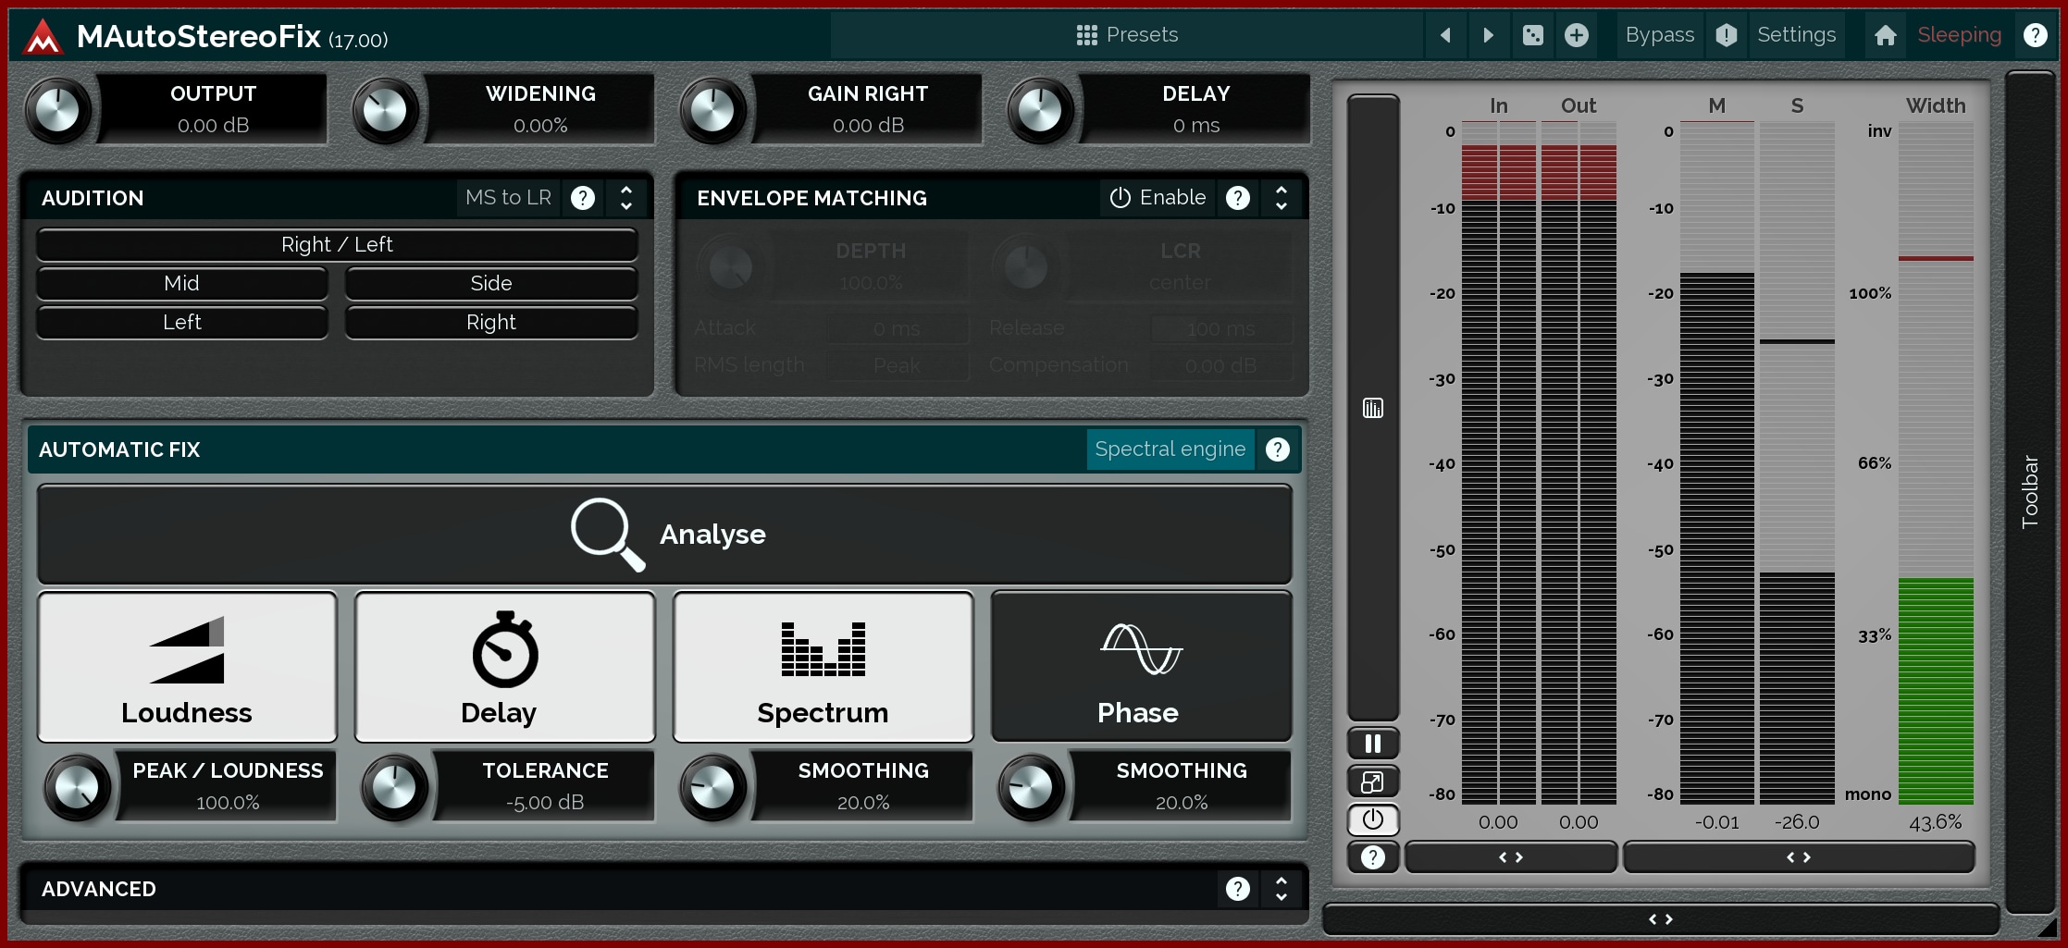The height and width of the screenshot is (948, 2068).
Task: Click the Widening knob
Action: (385, 111)
